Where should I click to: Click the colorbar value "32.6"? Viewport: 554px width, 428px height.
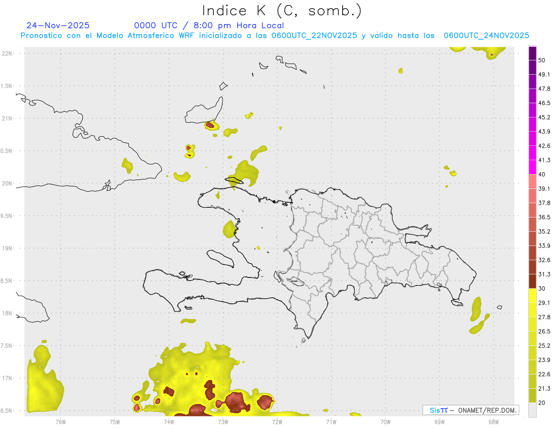(544, 260)
